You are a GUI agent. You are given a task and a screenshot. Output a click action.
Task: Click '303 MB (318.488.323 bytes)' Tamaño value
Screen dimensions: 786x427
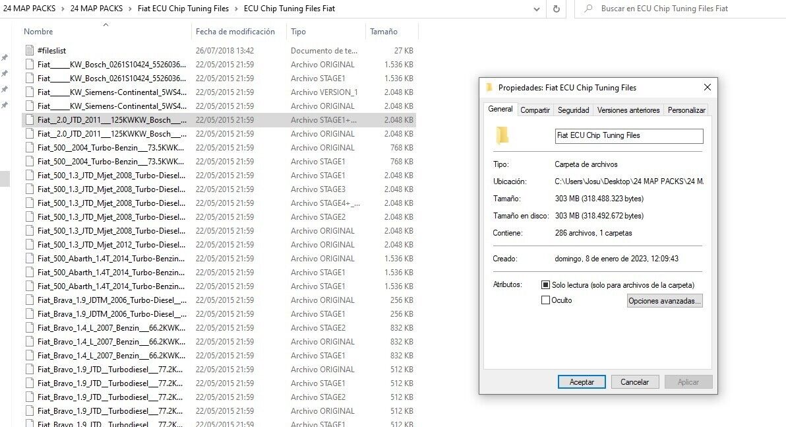pos(599,199)
